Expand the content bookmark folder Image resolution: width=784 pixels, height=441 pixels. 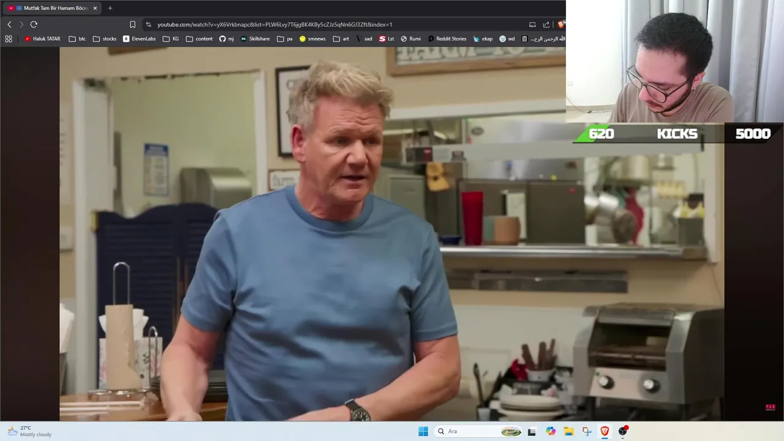200,39
